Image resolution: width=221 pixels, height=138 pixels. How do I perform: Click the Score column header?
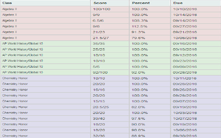(x=100, y=3)
